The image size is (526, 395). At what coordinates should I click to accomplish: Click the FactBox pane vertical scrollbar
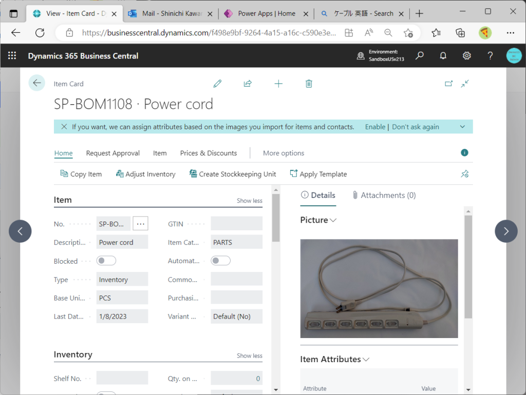[468, 267]
